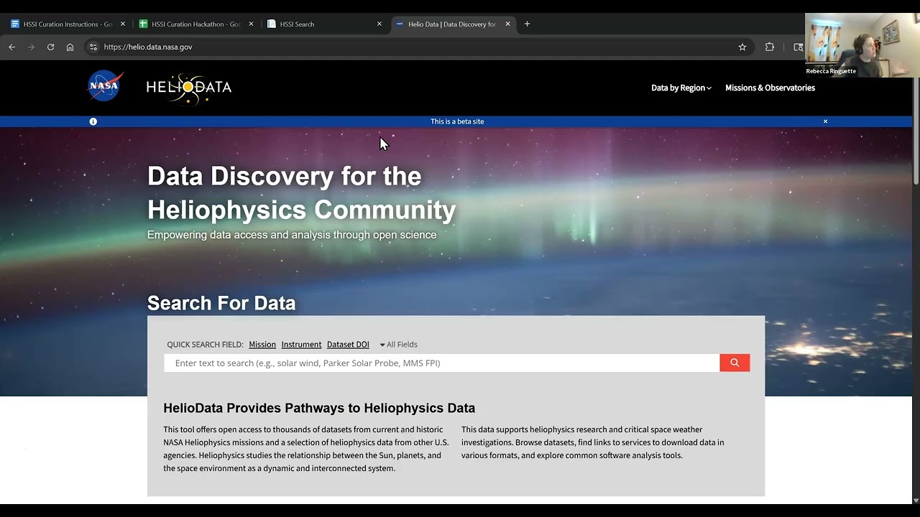This screenshot has height=517, width=920.
Task: Bookmark this page with the star
Action: [x=742, y=47]
